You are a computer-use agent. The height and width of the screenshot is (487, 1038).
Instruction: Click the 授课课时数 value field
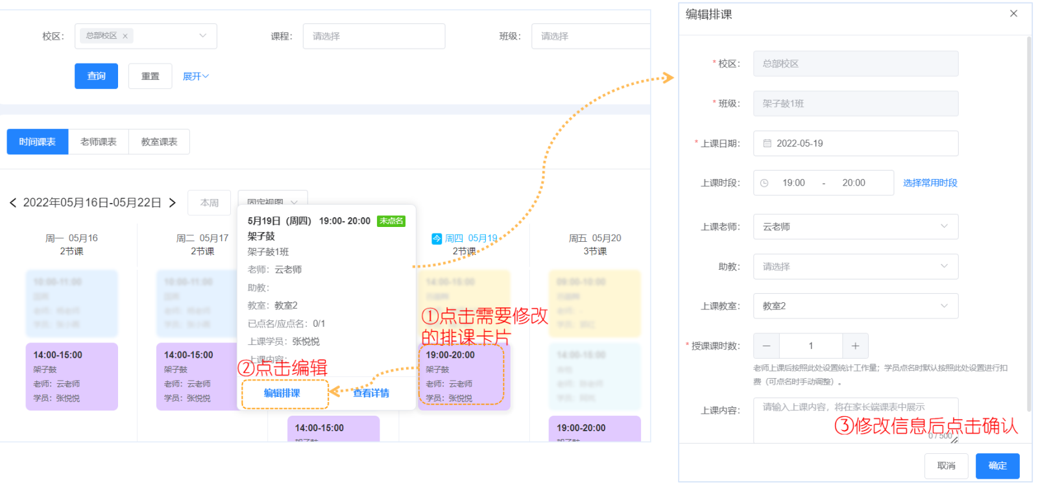point(811,346)
